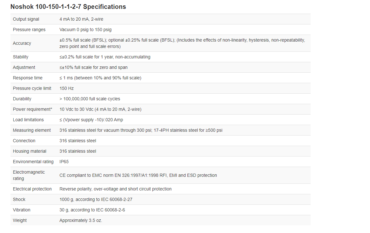Click the Vibration row label

coord(22,210)
